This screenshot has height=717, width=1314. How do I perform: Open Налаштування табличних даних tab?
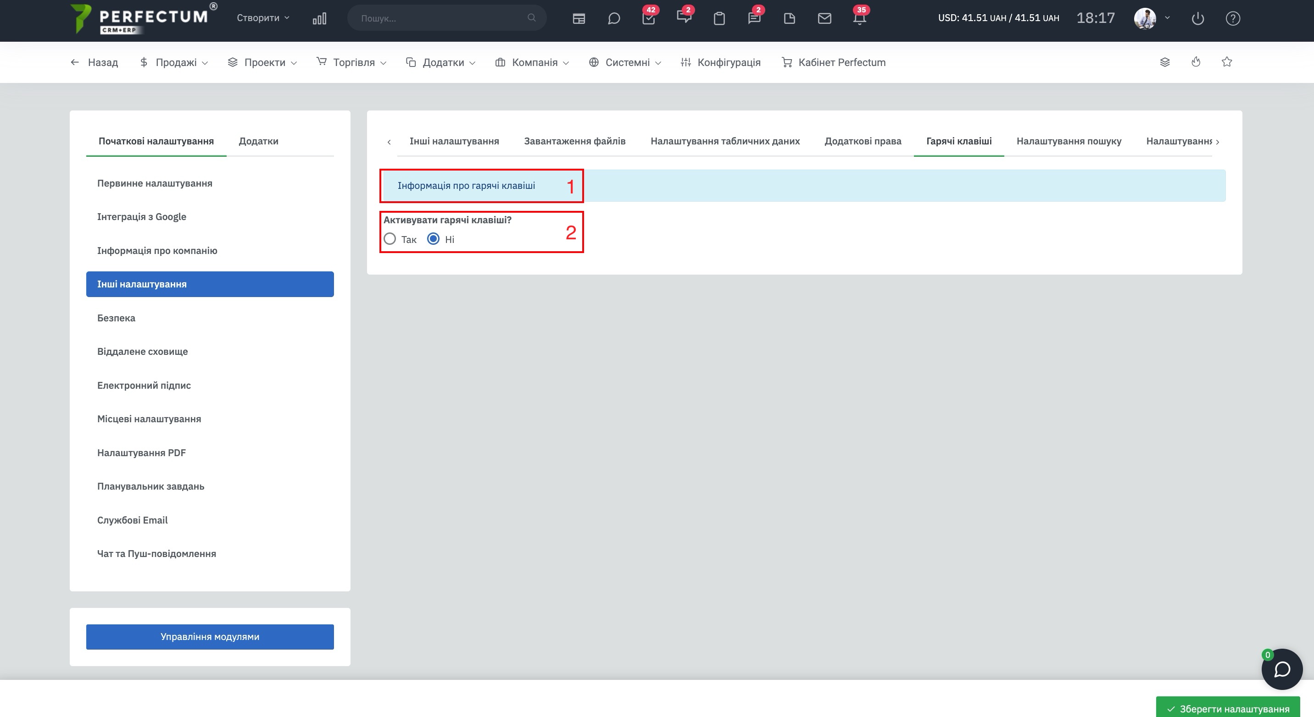point(725,141)
